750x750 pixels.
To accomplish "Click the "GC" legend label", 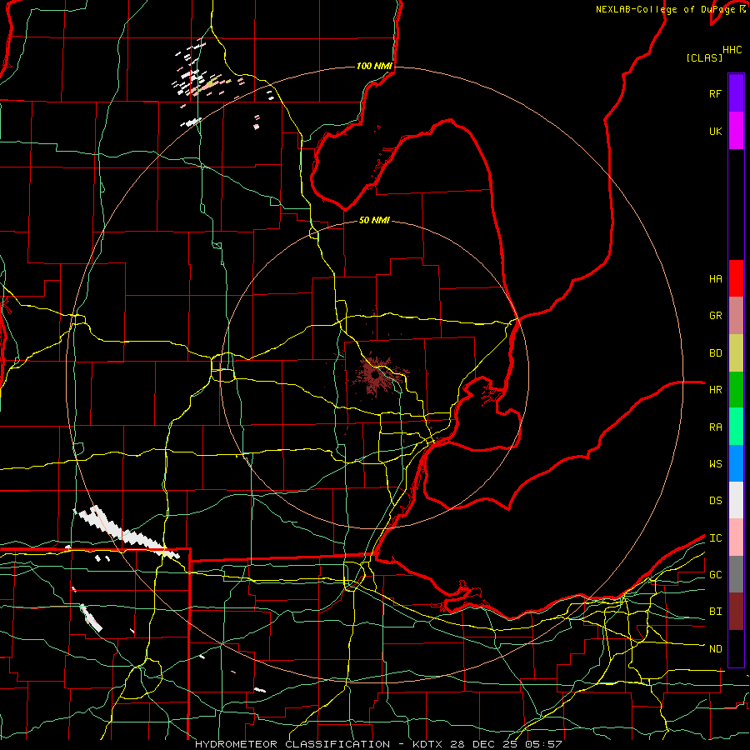I will 715,575.
